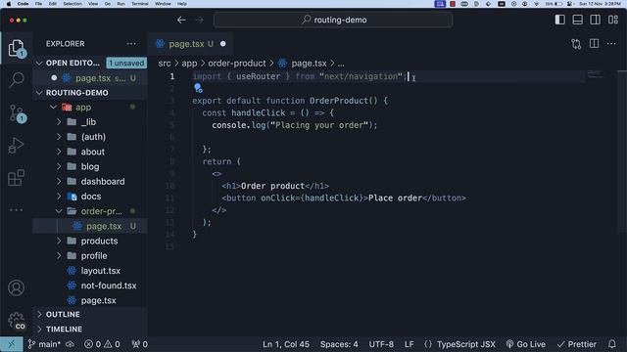Open Explorer views and more actions ellipsis
Viewport: 627px width, 352px height.
coord(131,44)
